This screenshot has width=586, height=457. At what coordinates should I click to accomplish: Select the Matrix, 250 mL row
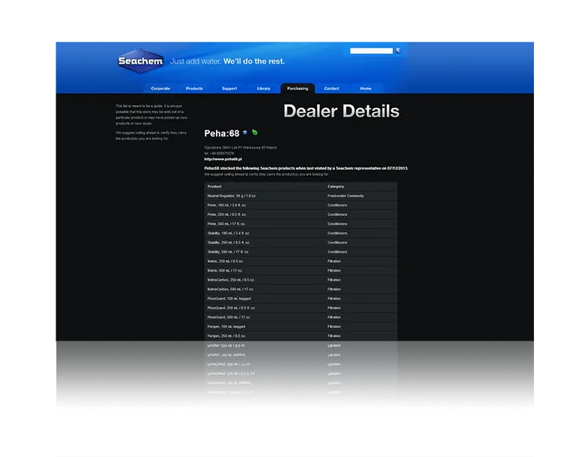[x=301, y=261]
